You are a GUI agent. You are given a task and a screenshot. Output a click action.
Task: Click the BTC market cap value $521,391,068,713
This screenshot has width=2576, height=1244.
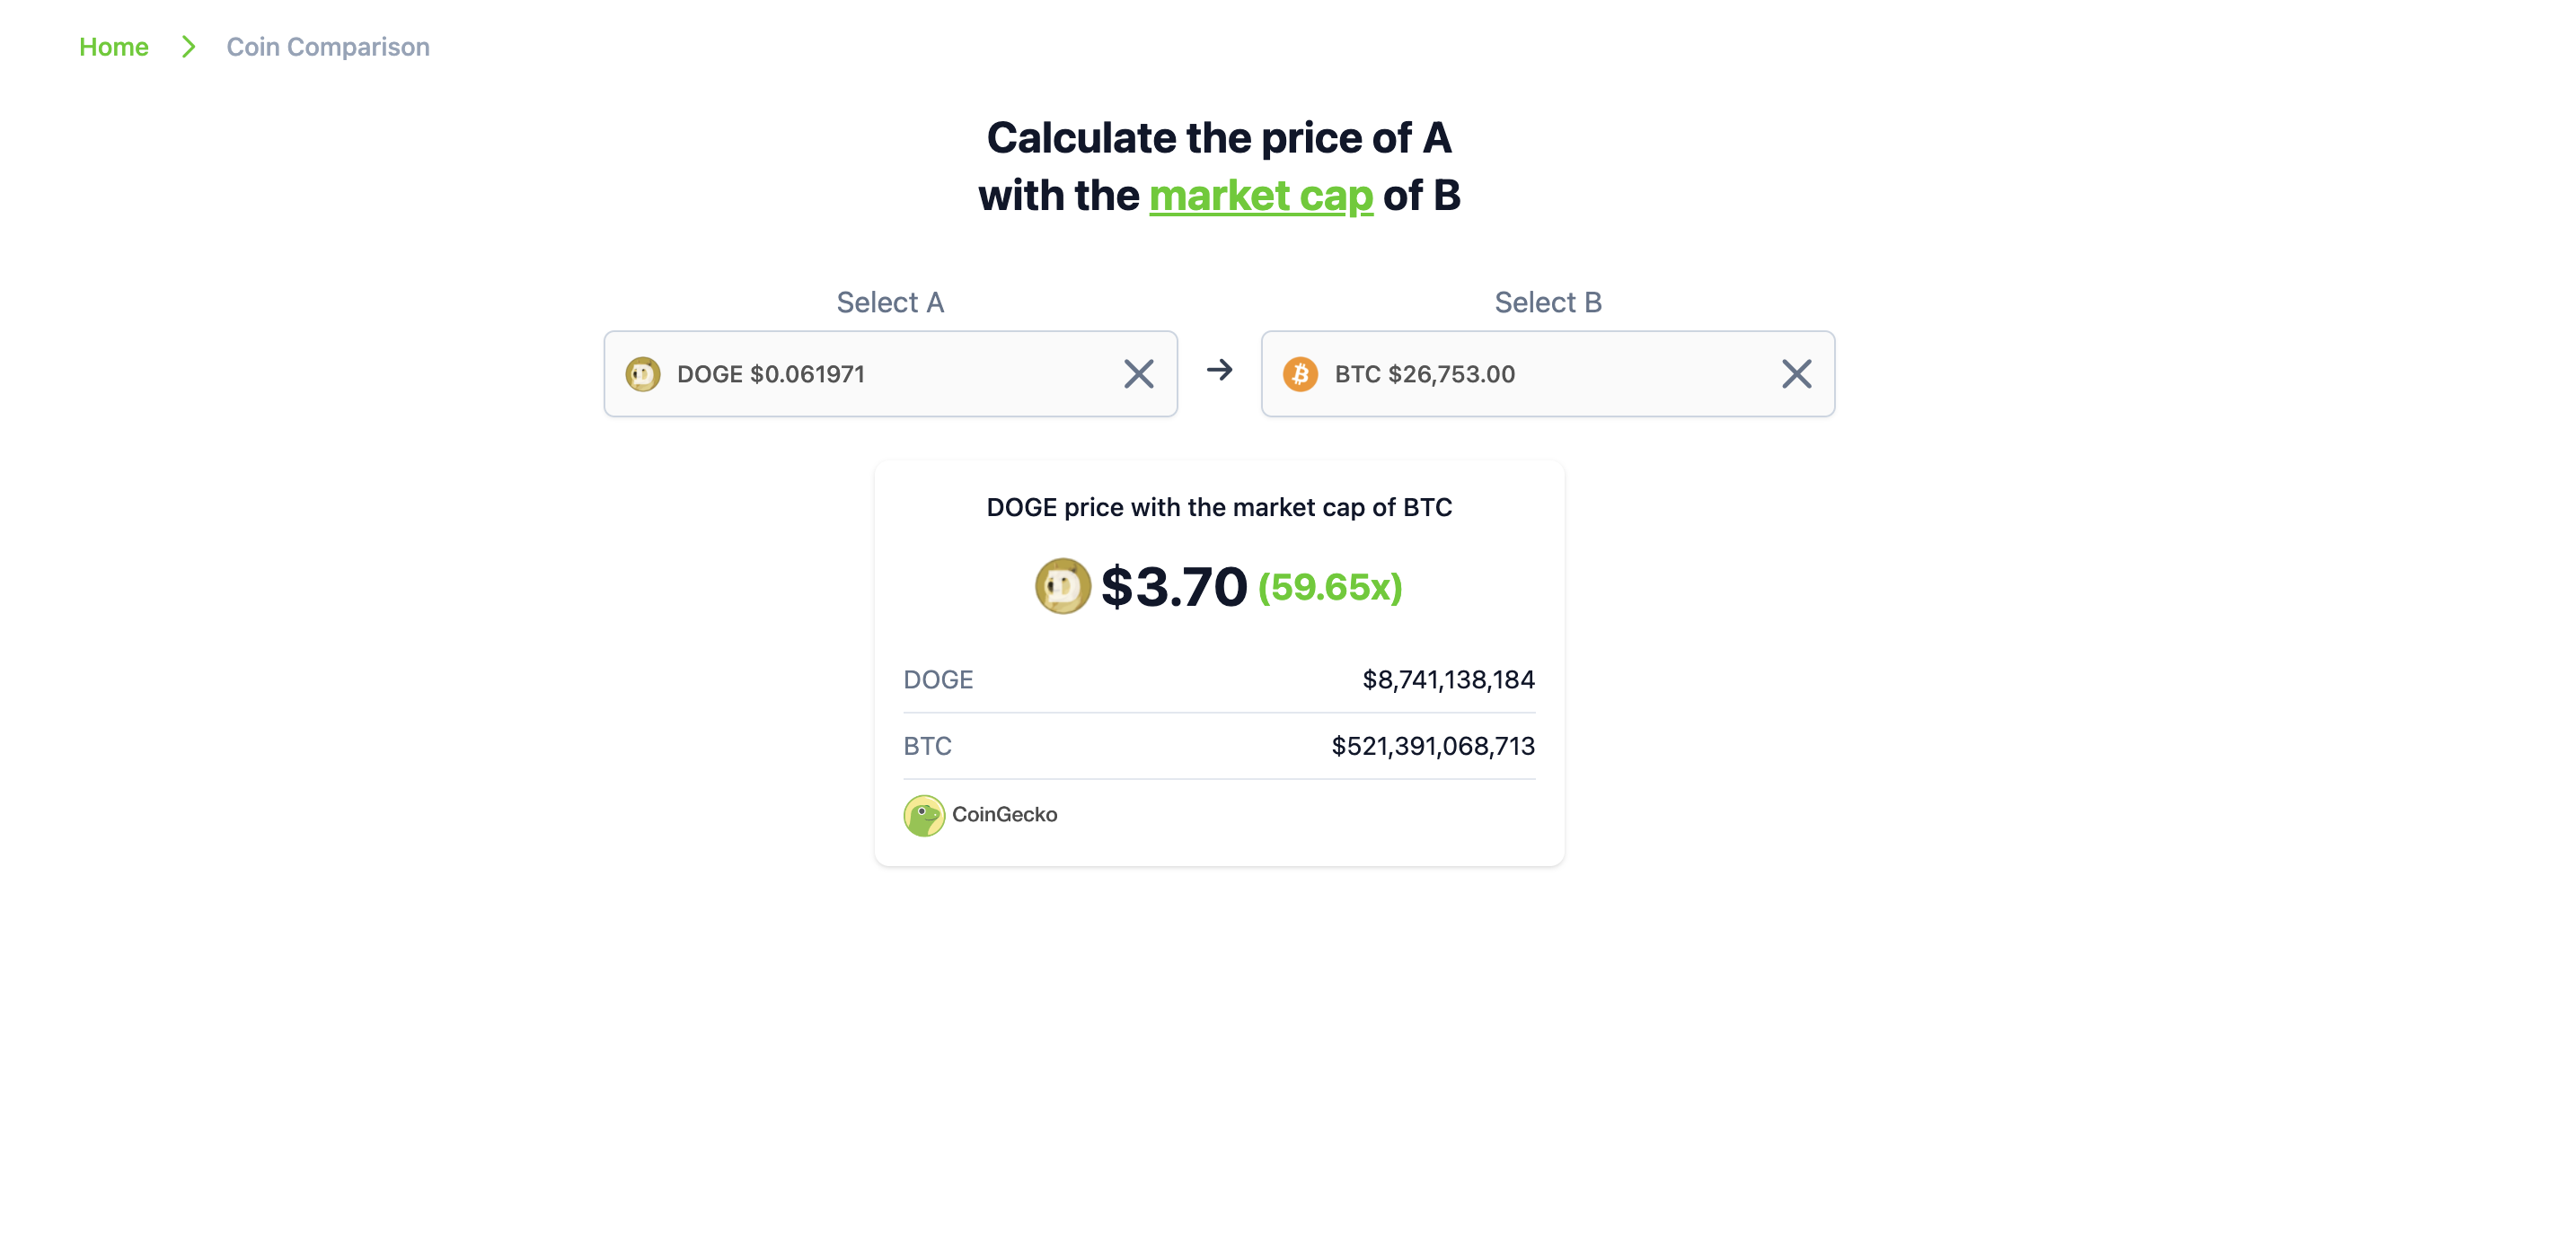(x=1432, y=745)
